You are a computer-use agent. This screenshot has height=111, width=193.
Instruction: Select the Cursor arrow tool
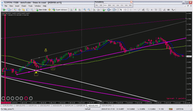[x=121, y=10]
